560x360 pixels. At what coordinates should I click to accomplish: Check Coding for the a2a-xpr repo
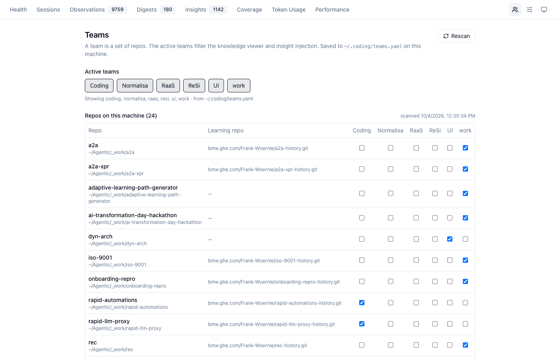[x=362, y=169]
